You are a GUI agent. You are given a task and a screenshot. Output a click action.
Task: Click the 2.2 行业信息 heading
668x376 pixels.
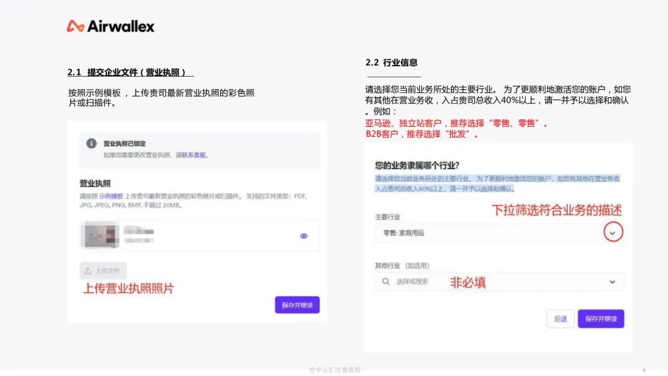click(x=392, y=62)
